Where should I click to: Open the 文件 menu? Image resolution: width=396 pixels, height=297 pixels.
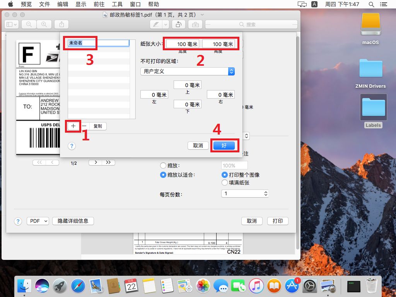coord(44,4)
